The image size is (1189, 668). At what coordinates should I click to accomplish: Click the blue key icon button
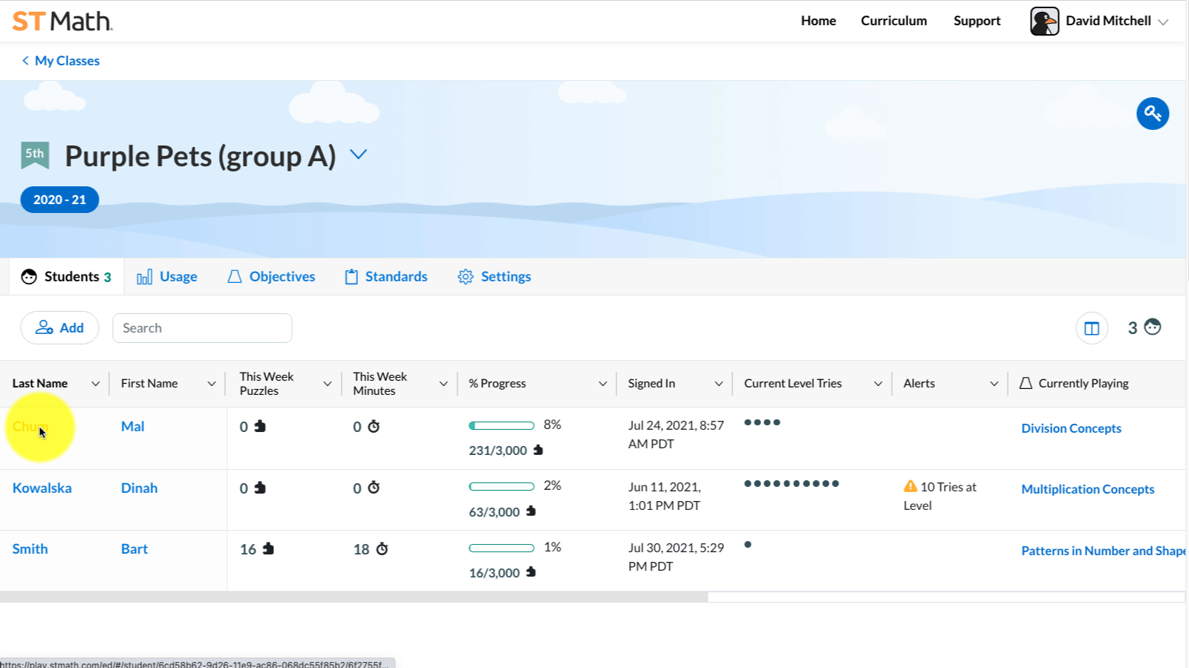(1152, 114)
